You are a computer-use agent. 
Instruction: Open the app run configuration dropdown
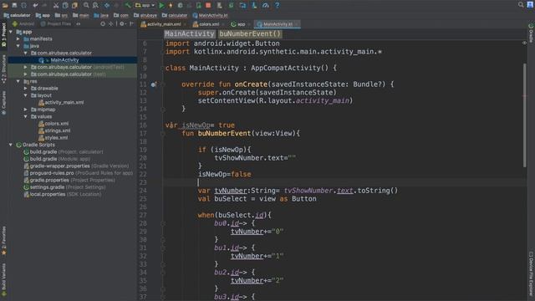[x=145, y=5]
